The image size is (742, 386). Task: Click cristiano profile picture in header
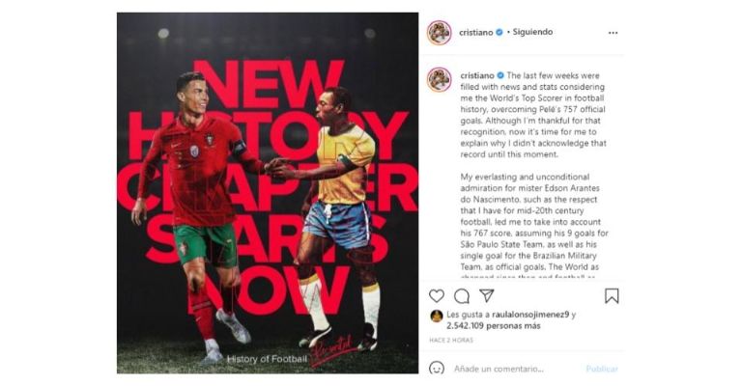440,33
